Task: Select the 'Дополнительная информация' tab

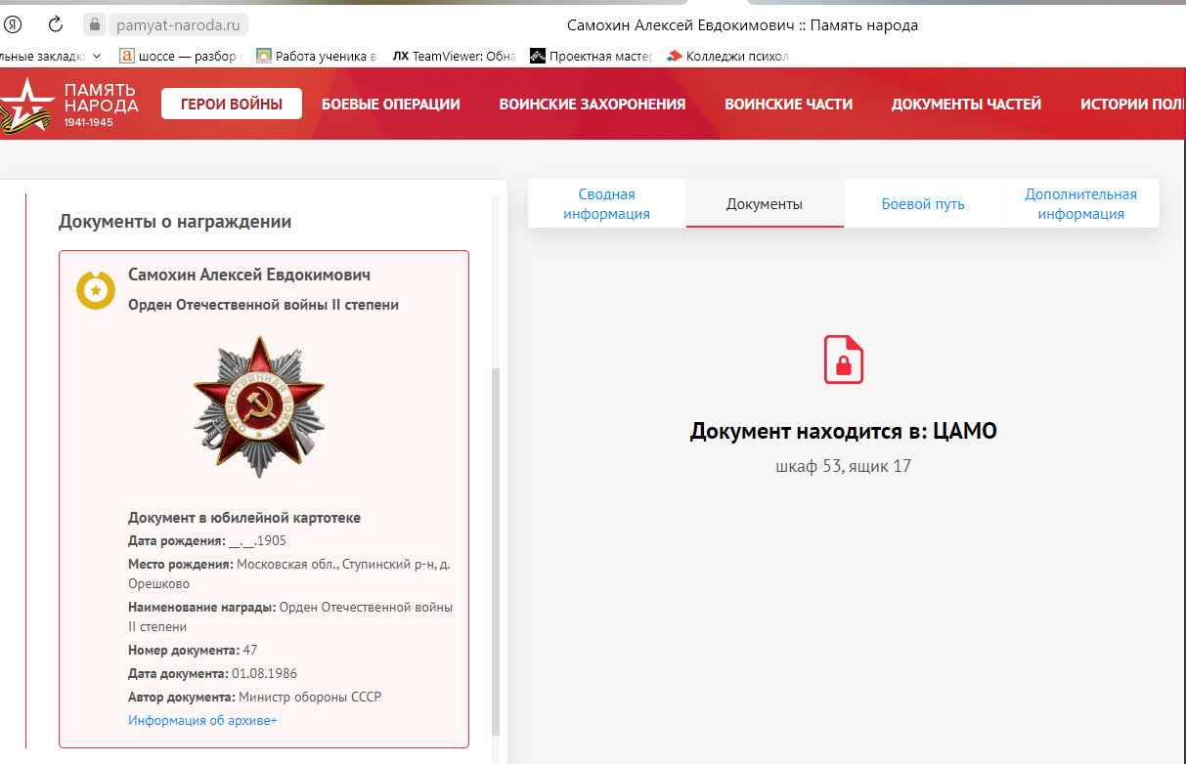Action: (1080, 204)
